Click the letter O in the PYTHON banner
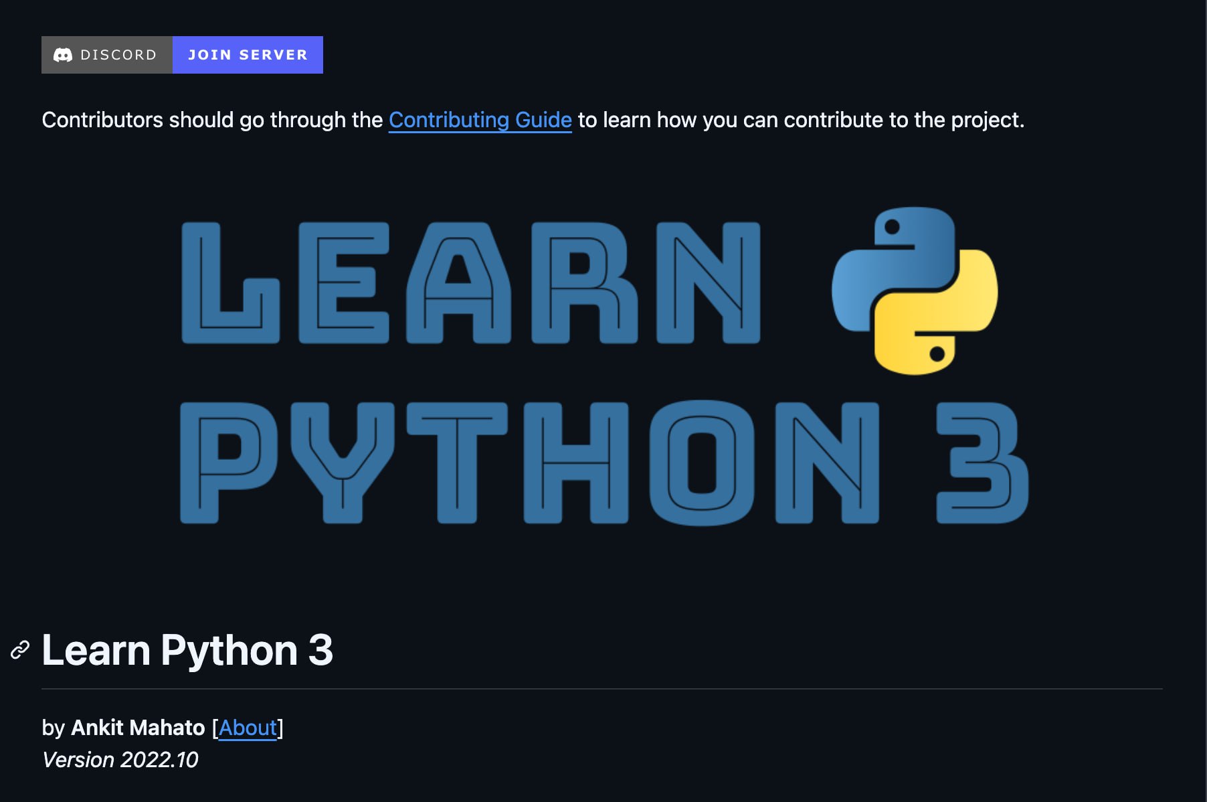The width and height of the screenshot is (1207, 802). (701, 463)
